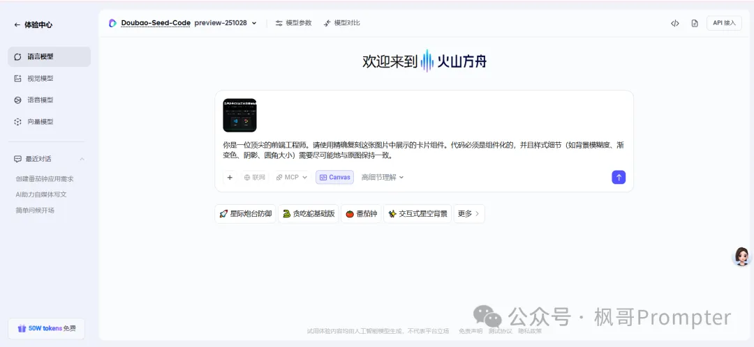Expand 更多 examples
The width and height of the screenshot is (754, 347).
[x=469, y=214]
